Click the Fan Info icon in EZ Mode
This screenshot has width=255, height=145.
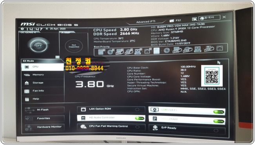point(27,91)
